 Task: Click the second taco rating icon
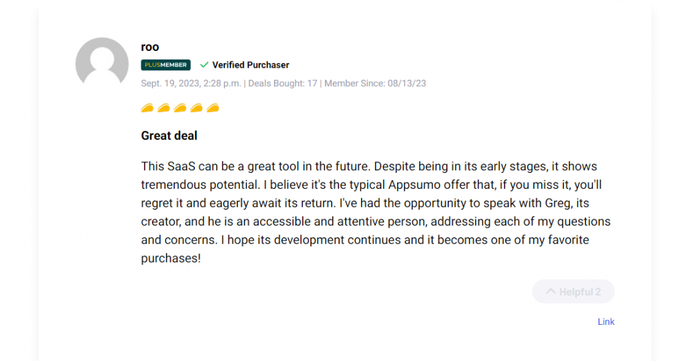(x=163, y=108)
